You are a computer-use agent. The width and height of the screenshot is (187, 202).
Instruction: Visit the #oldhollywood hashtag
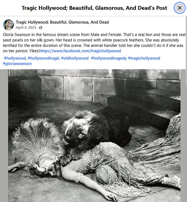point(75,58)
